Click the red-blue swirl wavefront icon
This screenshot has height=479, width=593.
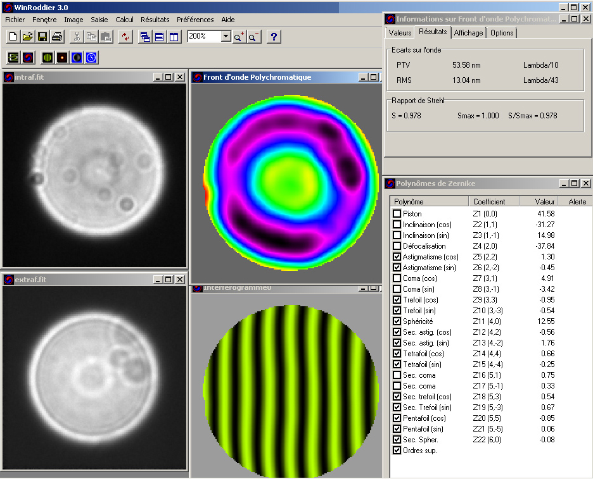pos(28,58)
